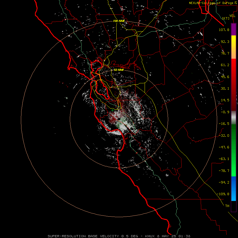Click the [KT] units label

pos(226,18)
